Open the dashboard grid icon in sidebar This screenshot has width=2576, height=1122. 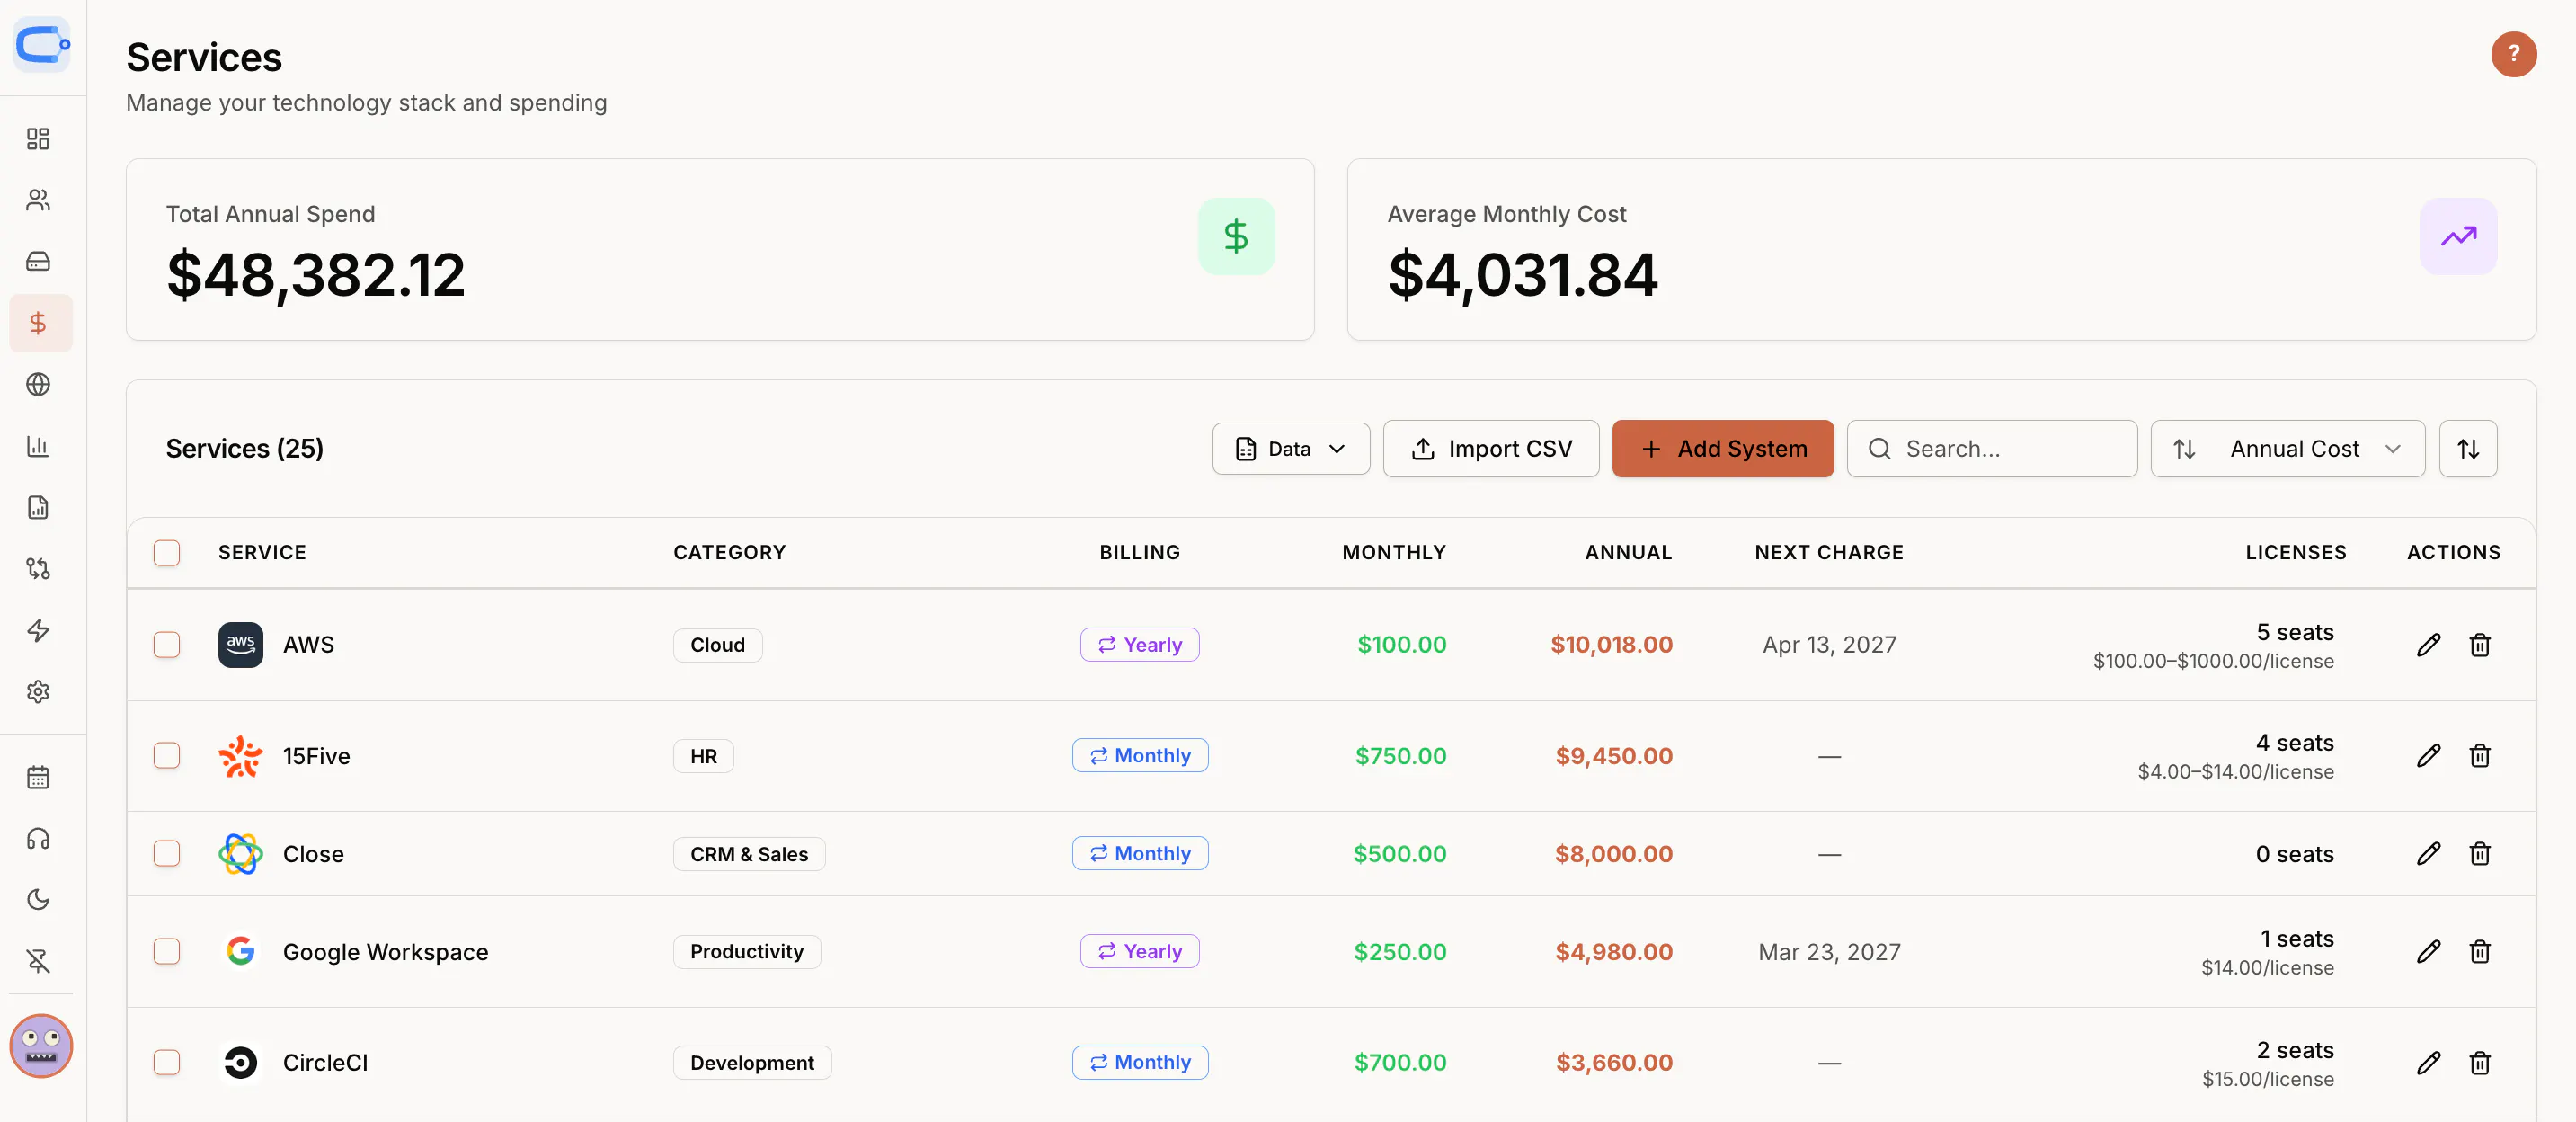tap(38, 139)
